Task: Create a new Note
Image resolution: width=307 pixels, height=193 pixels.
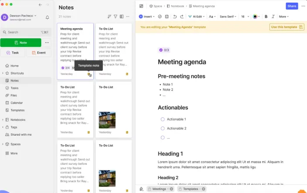Action: pyautogui.click(x=21, y=43)
